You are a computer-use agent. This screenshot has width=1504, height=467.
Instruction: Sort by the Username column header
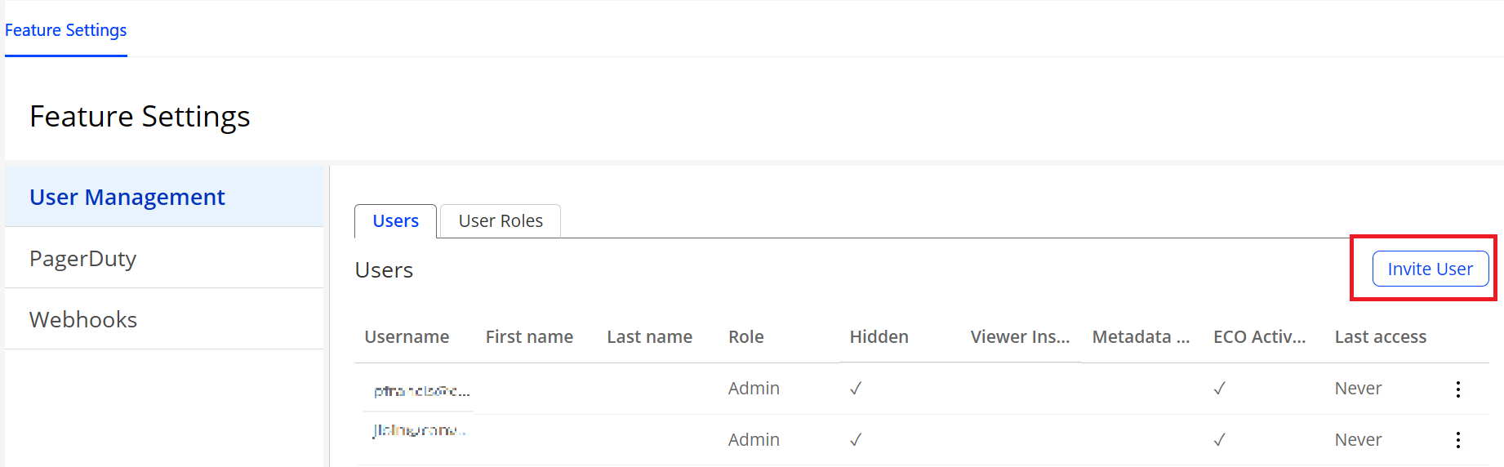(x=407, y=337)
